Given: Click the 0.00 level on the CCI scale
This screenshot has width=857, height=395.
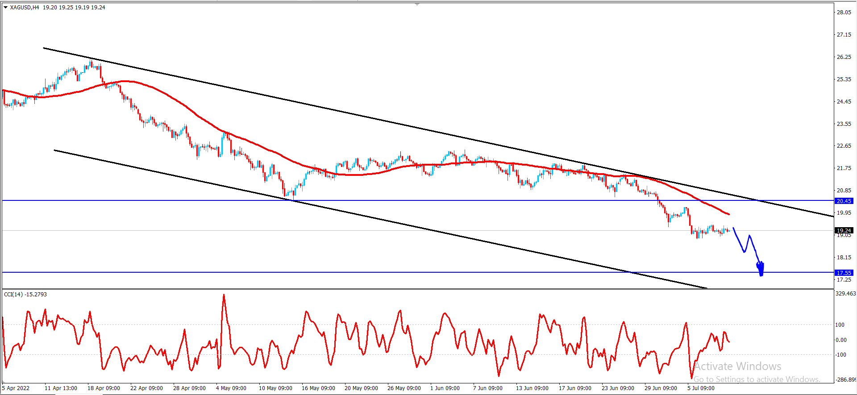Looking at the screenshot, I should (841, 340).
